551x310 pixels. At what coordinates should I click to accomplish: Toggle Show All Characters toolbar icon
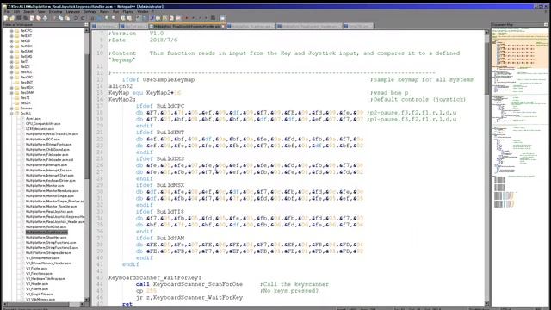click(145, 18)
